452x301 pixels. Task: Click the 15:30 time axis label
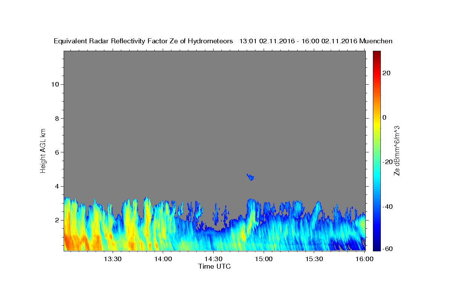(x=314, y=259)
